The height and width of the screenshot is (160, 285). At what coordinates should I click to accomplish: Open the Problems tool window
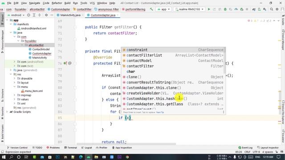click(x=53, y=148)
